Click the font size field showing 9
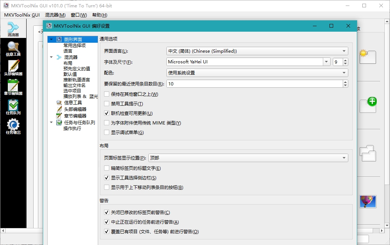390x245 pixels. (338, 62)
